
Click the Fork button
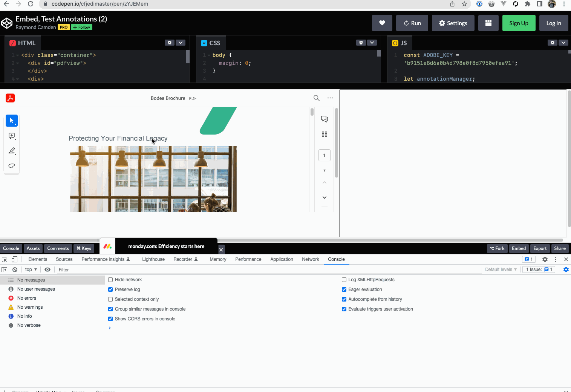coord(497,248)
